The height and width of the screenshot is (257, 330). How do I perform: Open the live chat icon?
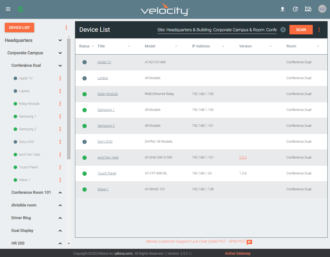point(249,242)
